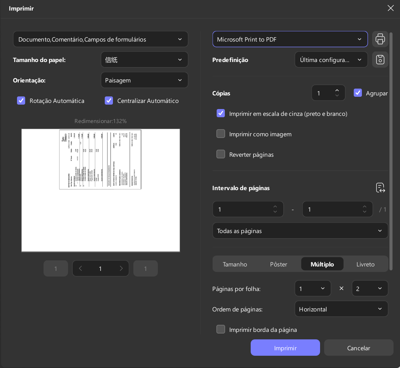Increase the starting page number in Intervalo

[x=275, y=207]
